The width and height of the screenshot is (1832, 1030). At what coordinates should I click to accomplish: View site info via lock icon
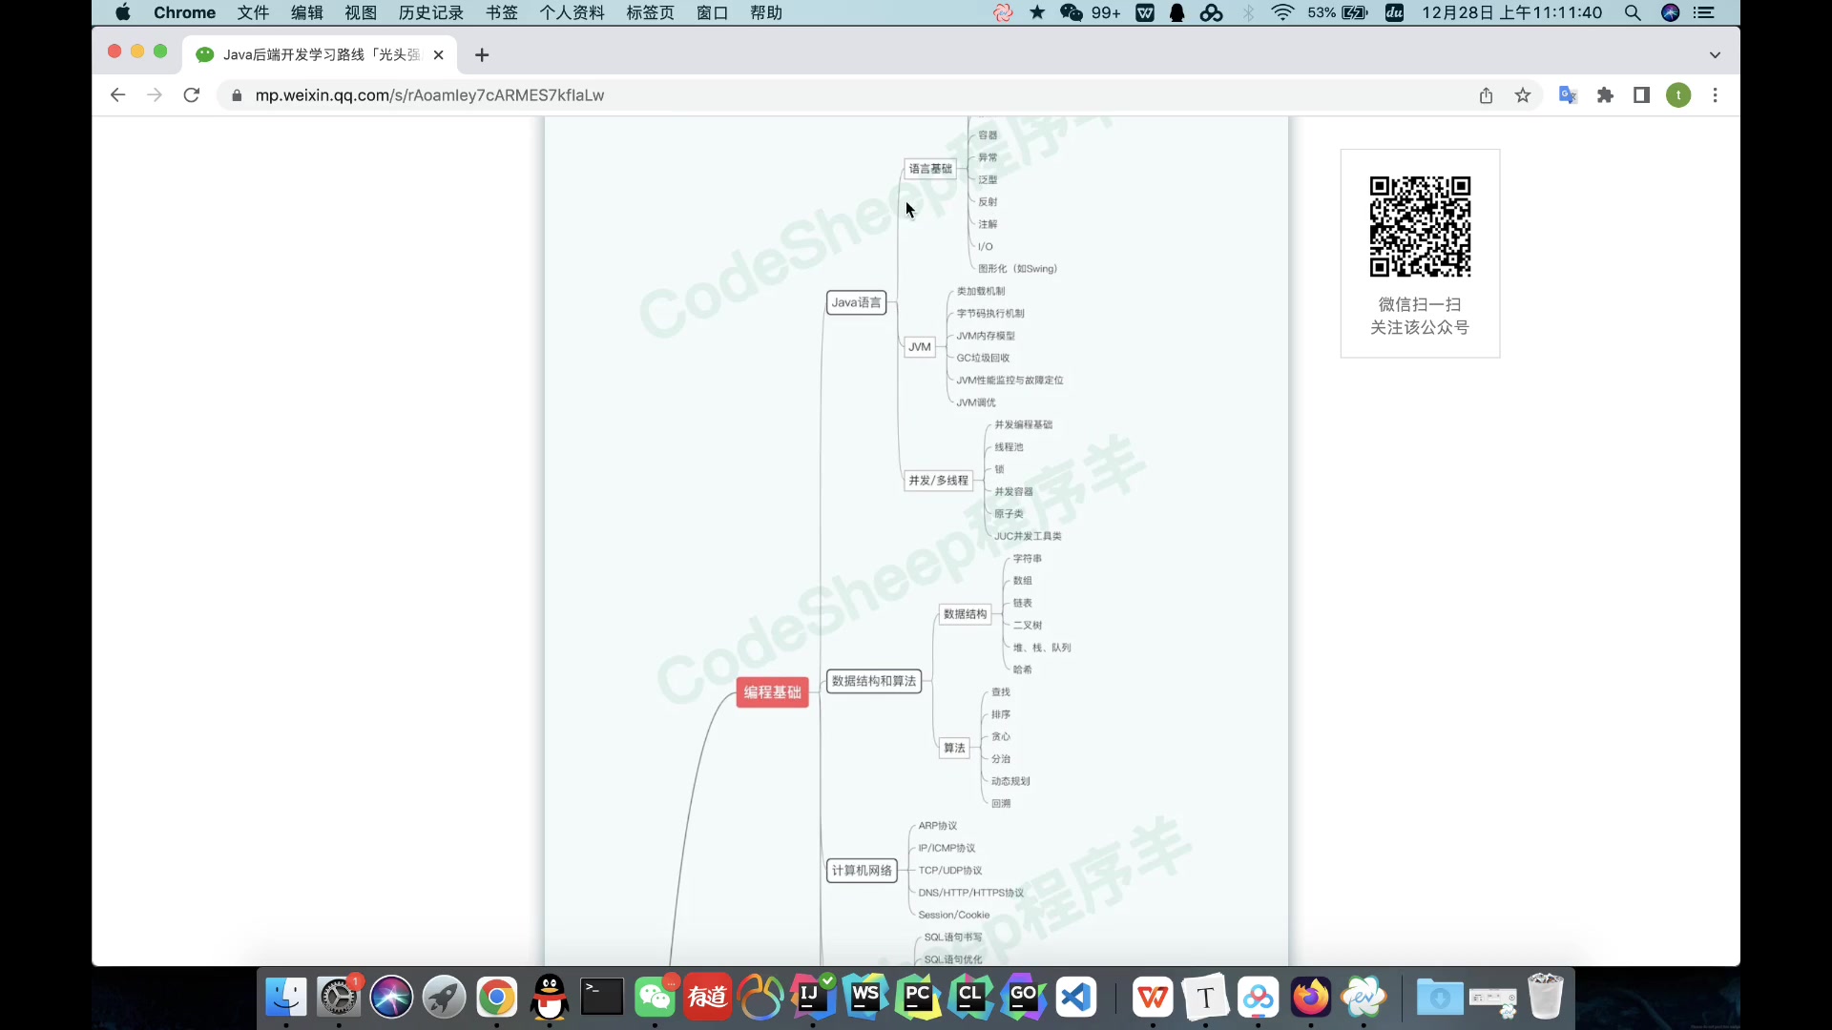click(237, 95)
